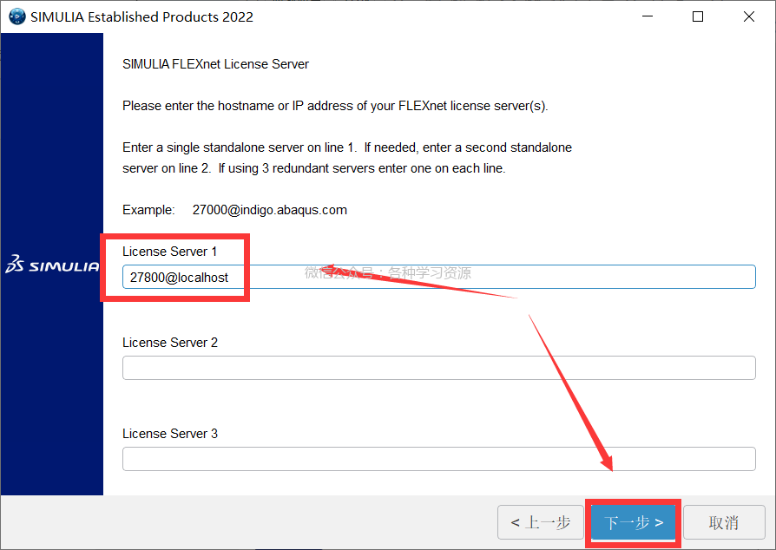Maximize the SIMULIA installer window
This screenshot has height=550, width=776.
(x=698, y=16)
